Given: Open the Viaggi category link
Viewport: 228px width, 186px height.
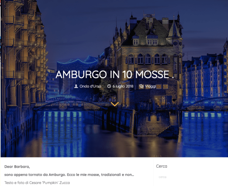Looking at the screenshot, I should 150,87.
